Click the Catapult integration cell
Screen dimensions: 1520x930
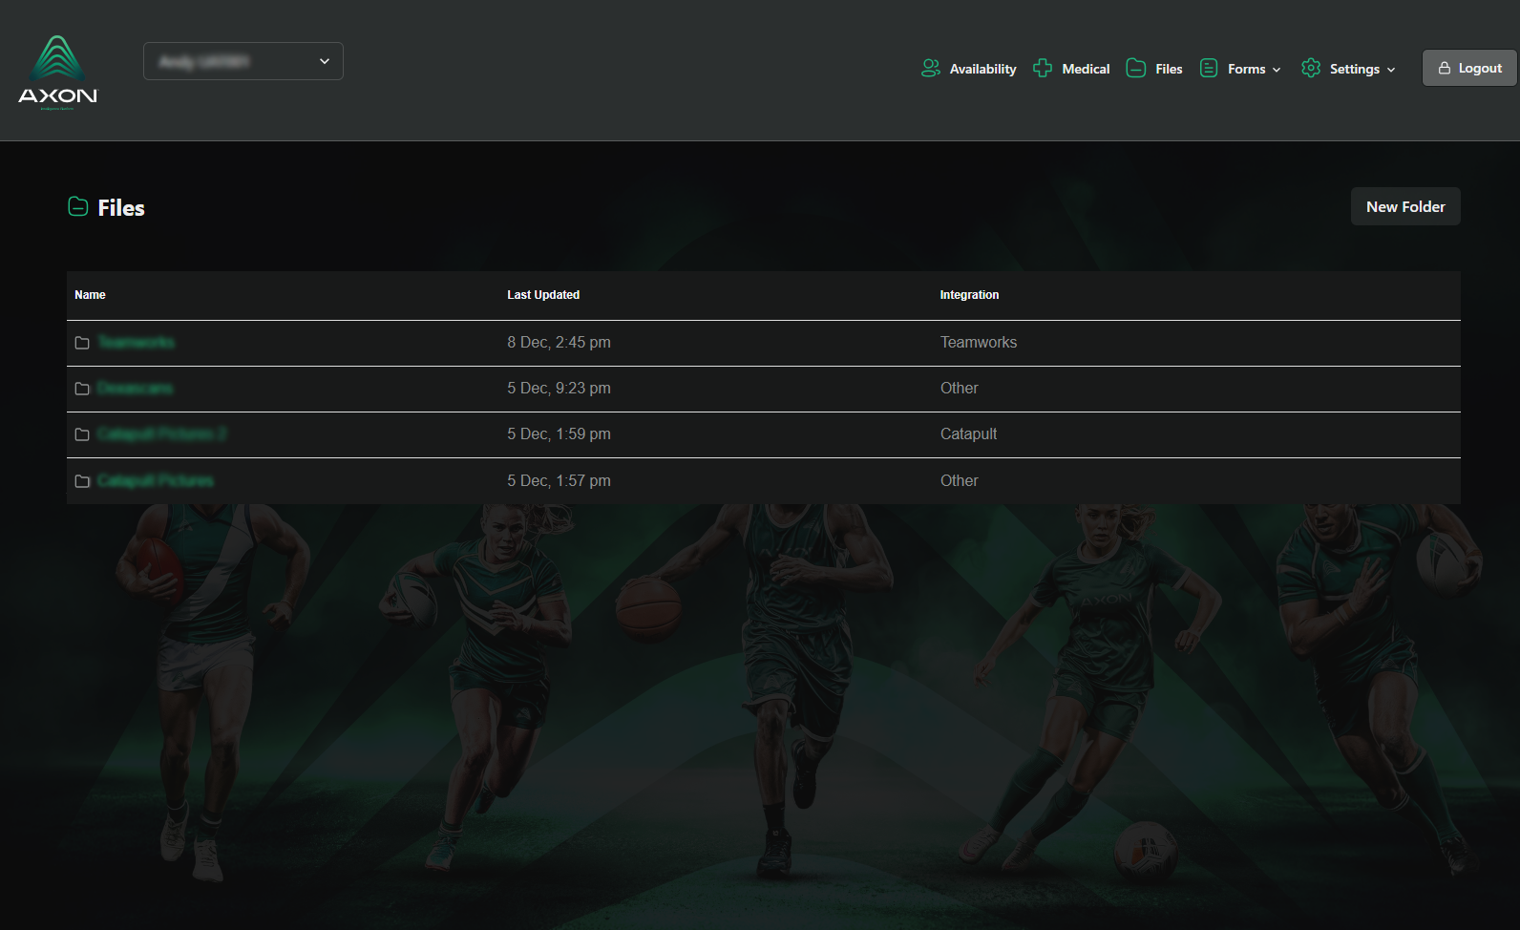coord(968,433)
